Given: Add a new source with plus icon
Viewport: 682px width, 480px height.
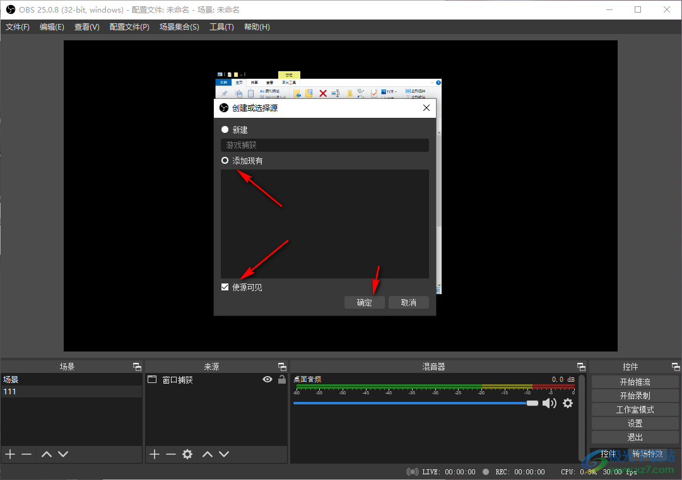Looking at the screenshot, I should [x=155, y=454].
